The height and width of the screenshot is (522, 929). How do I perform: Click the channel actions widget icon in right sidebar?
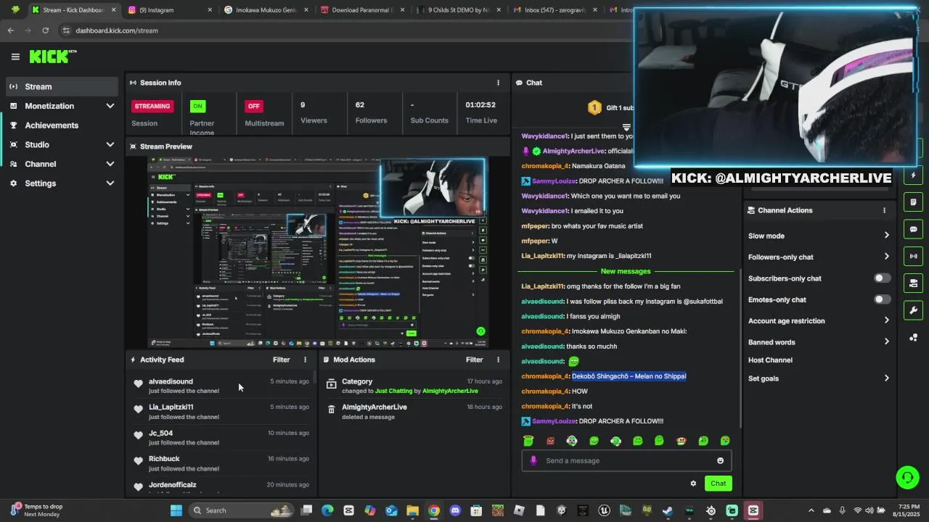[x=913, y=283]
